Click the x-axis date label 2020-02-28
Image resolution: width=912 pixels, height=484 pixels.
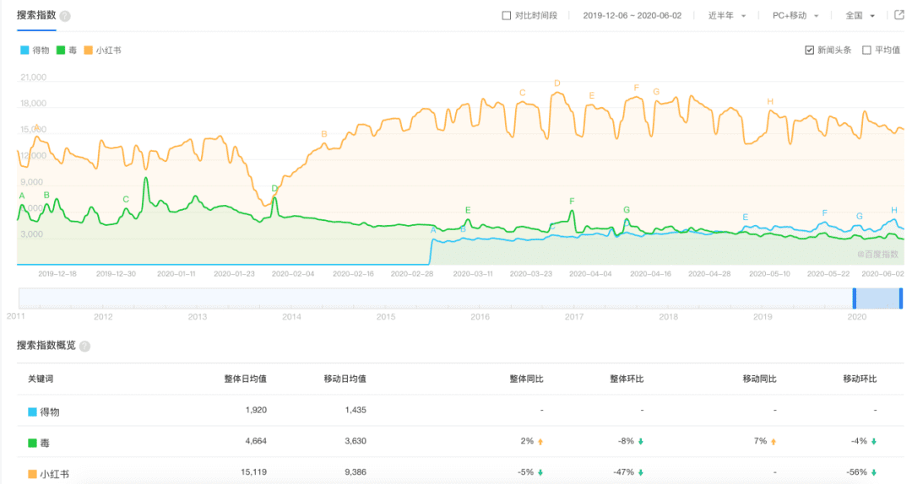pos(412,274)
